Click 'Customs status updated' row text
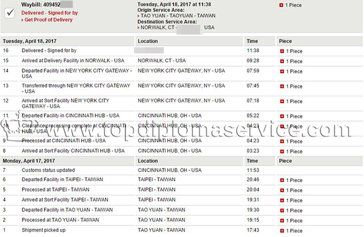This screenshot has width=364, height=237. (x=49, y=170)
